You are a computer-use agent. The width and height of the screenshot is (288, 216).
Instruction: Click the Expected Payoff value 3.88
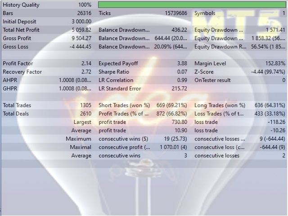click(x=182, y=63)
